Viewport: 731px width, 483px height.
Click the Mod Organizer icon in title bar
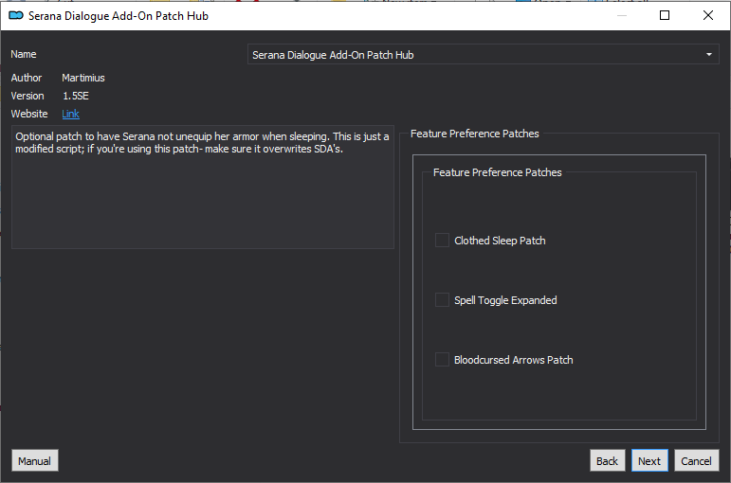[x=15, y=15]
